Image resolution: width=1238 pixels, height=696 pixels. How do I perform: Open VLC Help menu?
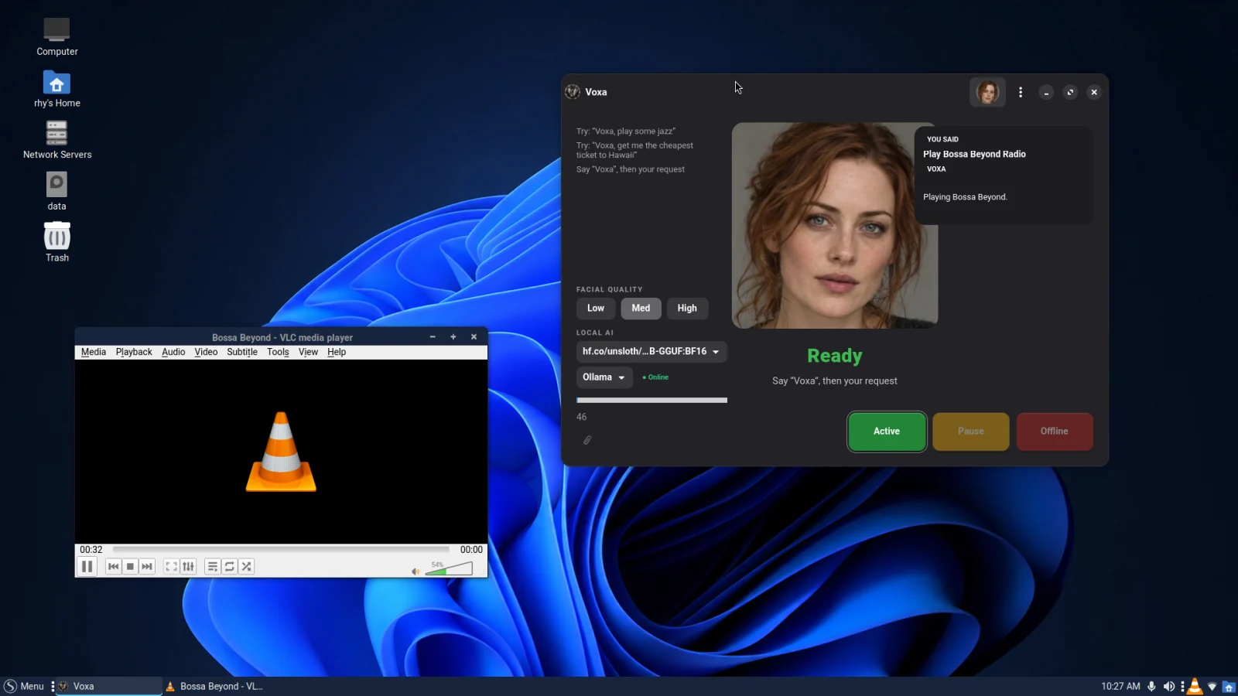(x=337, y=352)
